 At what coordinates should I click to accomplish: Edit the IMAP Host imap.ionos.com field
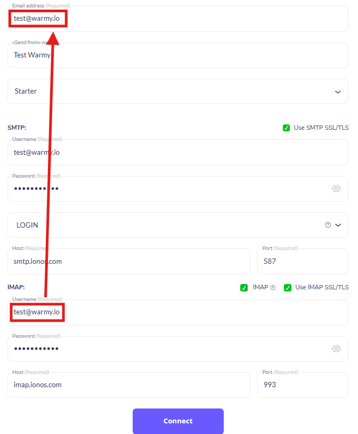tap(129, 385)
